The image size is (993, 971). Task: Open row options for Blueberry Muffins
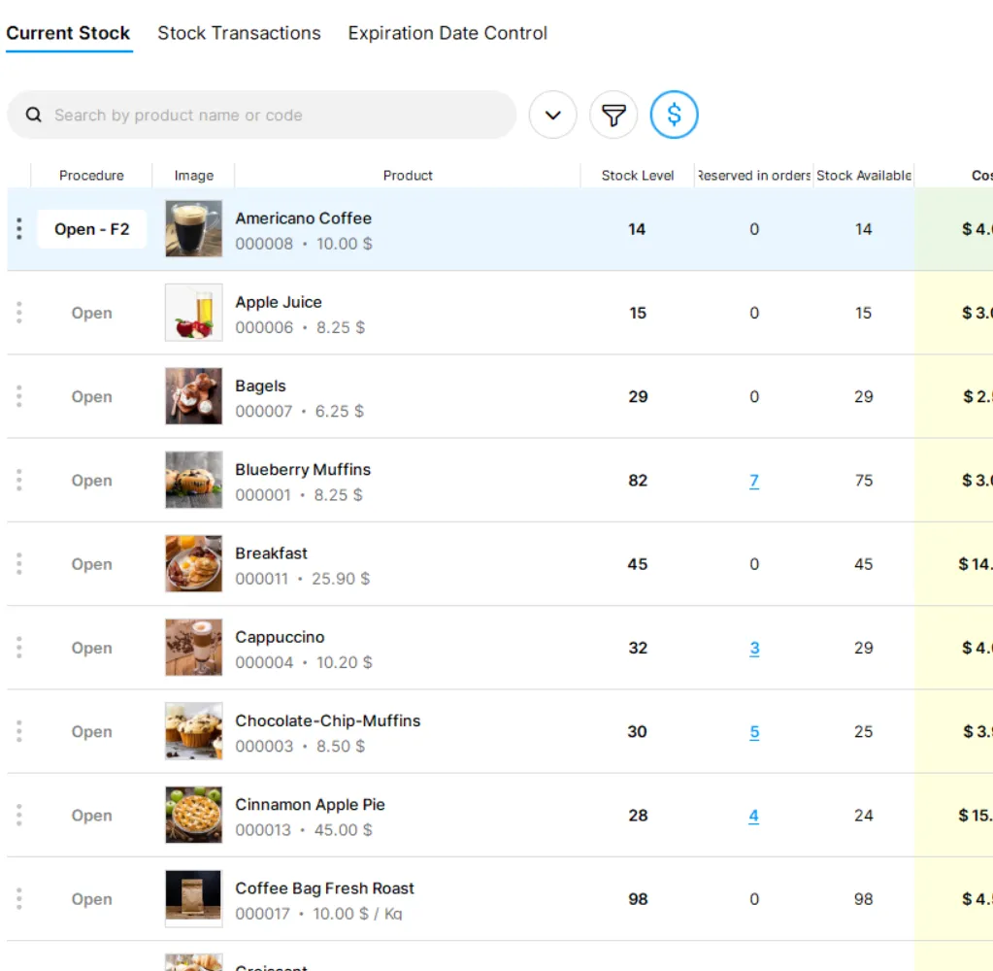click(x=19, y=481)
